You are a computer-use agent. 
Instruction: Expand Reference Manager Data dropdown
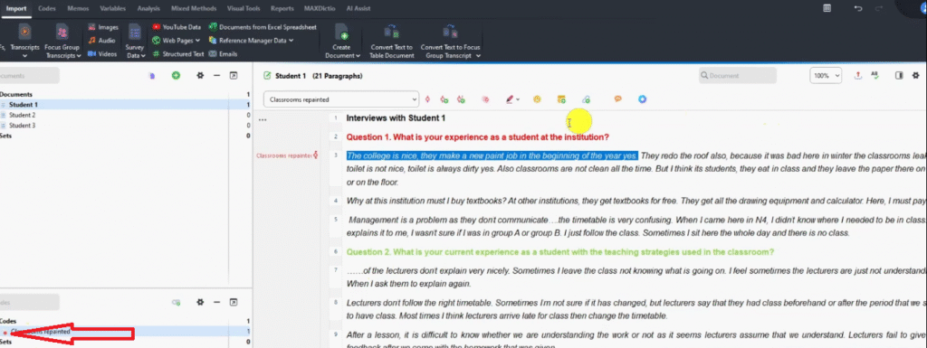click(252, 40)
